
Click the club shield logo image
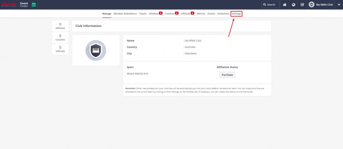pyautogui.click(x=96, y=50)
